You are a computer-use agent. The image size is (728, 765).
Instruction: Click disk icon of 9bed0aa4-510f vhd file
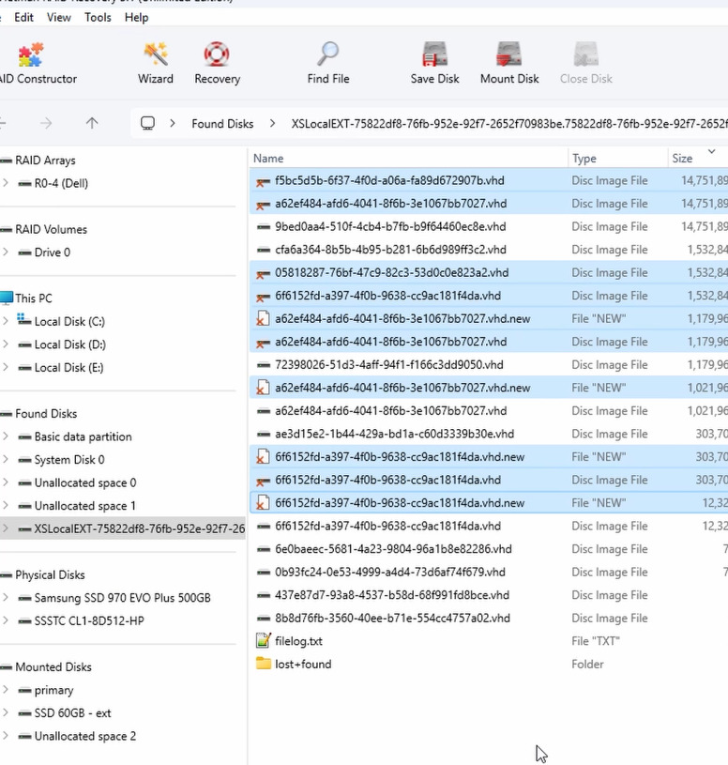264,226
